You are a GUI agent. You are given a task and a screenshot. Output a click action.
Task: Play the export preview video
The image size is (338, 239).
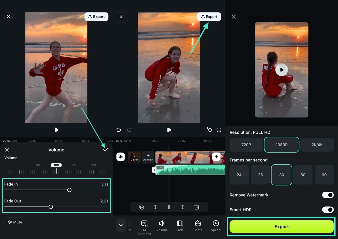click(282, 70)
